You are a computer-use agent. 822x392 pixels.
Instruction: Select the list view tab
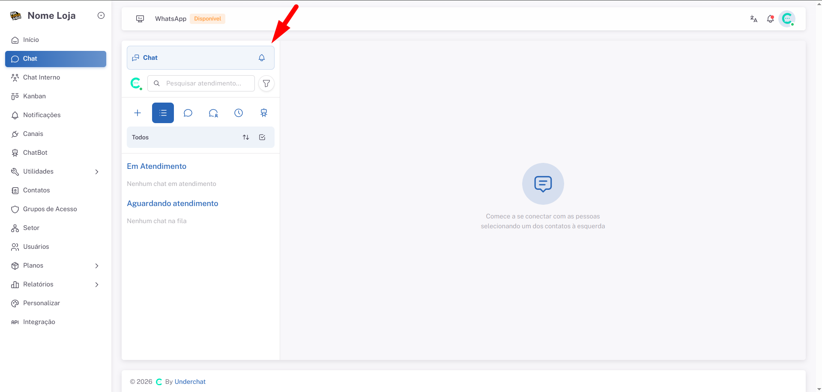pos(163,113)
